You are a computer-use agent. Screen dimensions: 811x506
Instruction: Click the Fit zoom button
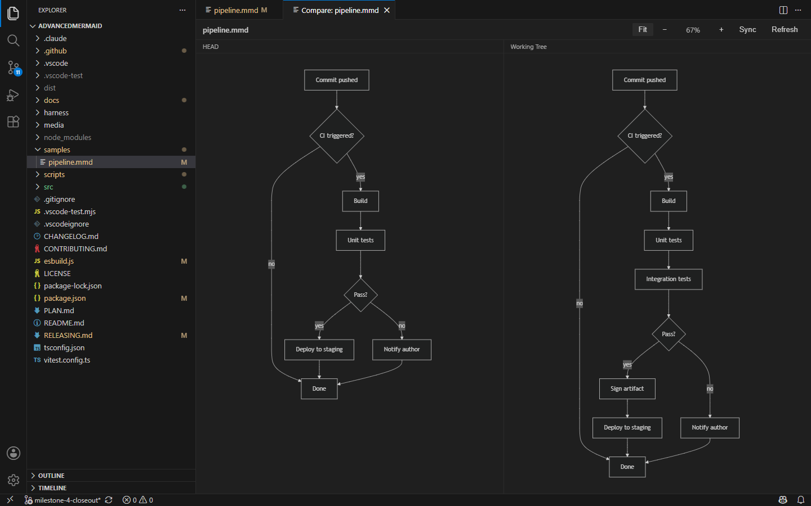coord(643,30)
